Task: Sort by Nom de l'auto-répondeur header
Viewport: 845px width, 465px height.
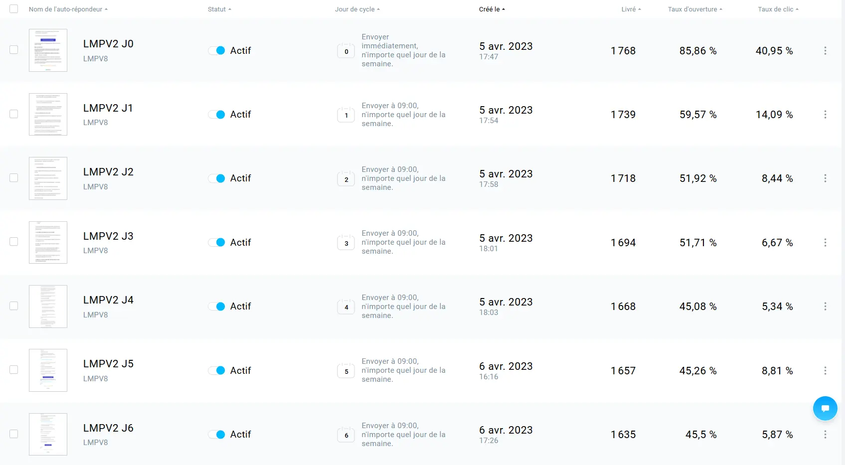Action: (x=68, y=9)
